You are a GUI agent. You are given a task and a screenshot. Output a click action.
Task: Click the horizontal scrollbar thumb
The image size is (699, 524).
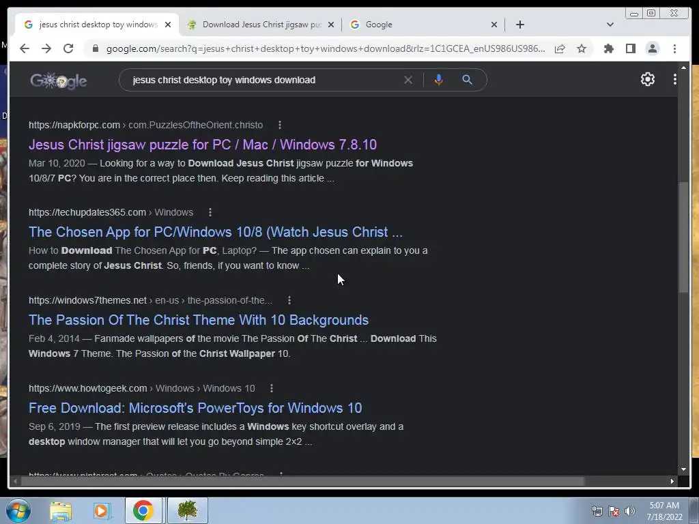click(x=302, y=481)
